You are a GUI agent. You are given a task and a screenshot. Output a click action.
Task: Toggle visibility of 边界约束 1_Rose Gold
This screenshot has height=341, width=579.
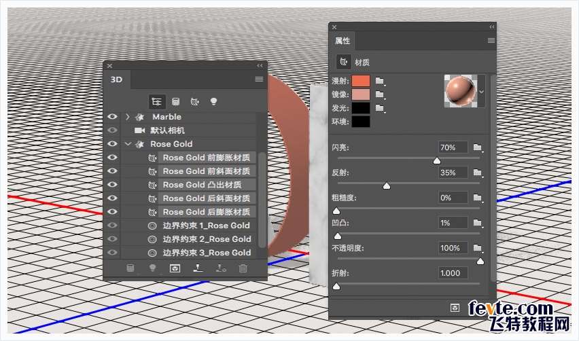112,226
